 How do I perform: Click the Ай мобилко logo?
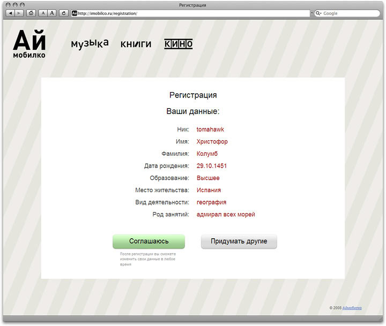tap(29, 44)
